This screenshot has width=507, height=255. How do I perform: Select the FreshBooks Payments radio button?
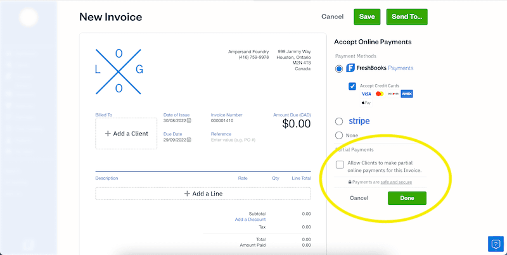click(x=340, y=68)
